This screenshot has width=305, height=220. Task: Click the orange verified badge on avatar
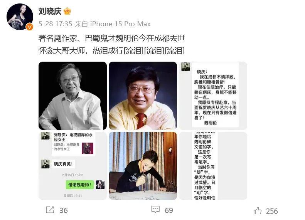coord(30,27)
